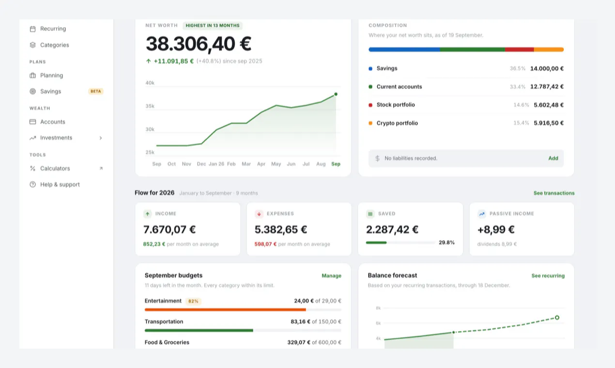Click the September data point on net worth chart
The width and height of the screenshot is (615, 368).
(336, 94)
